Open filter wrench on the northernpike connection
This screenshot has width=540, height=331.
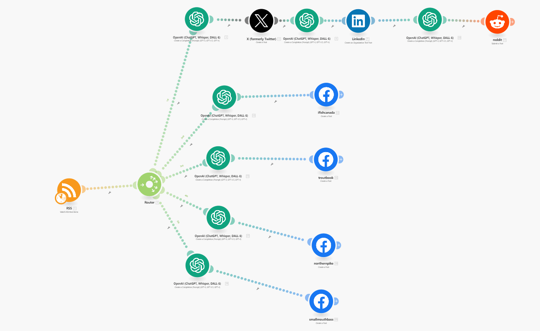pos(270,237)
